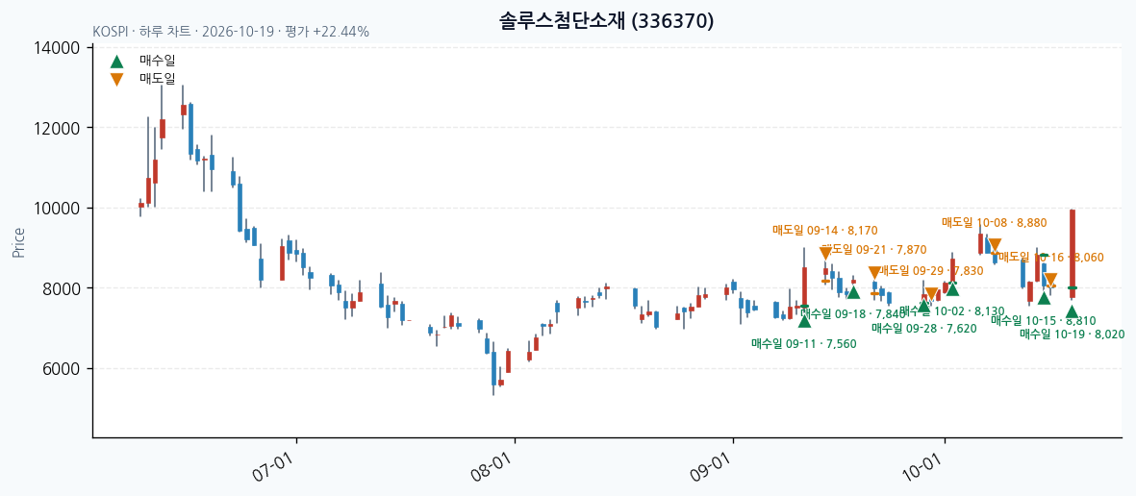1136x496 pixels.
Task: Click the annotation 매수일 10-19 · 8,020
Action: coord(1073,335)
